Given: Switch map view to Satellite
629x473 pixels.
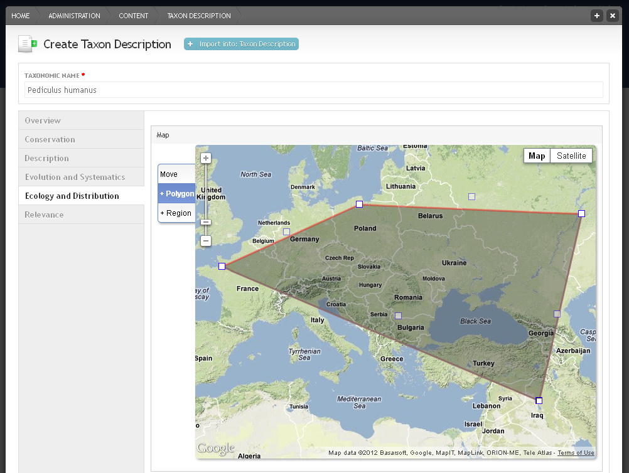Looking at the screenshot, I should [571, 156].
